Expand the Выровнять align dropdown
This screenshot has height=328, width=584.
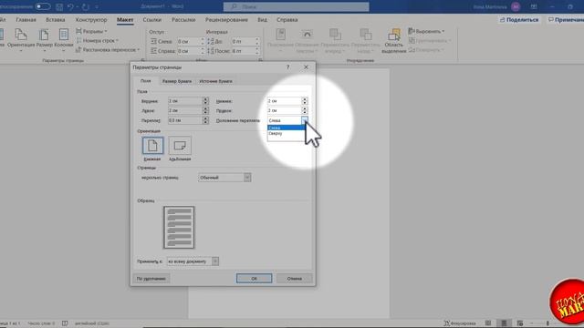426,31
